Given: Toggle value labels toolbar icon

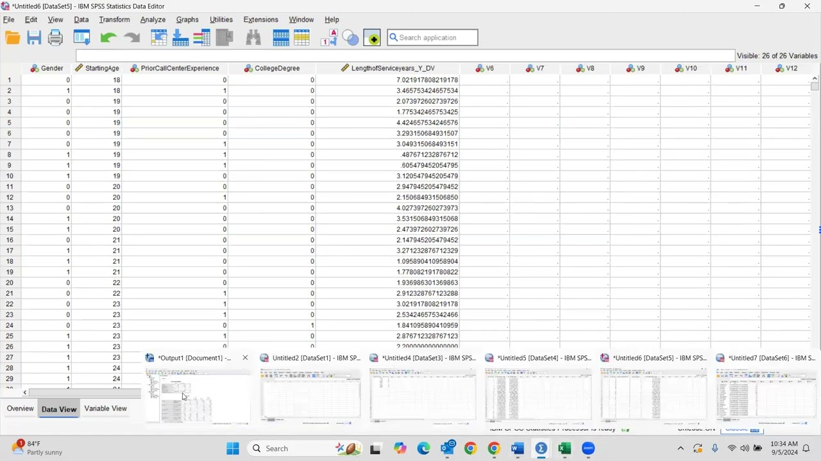Looking at the screenshot, I should coord(329,38).
